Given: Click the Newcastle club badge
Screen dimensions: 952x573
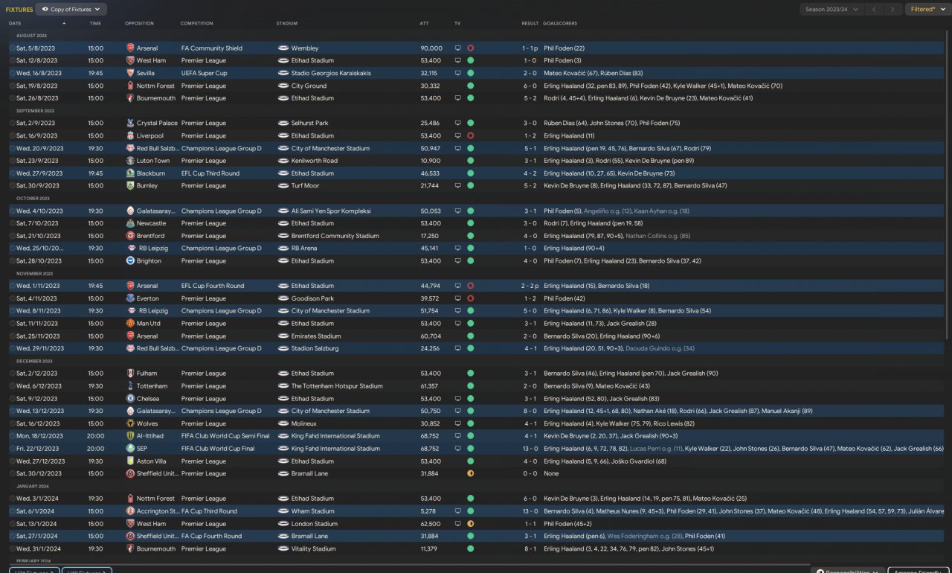Looking at the screenshot, I should (130, 223).
